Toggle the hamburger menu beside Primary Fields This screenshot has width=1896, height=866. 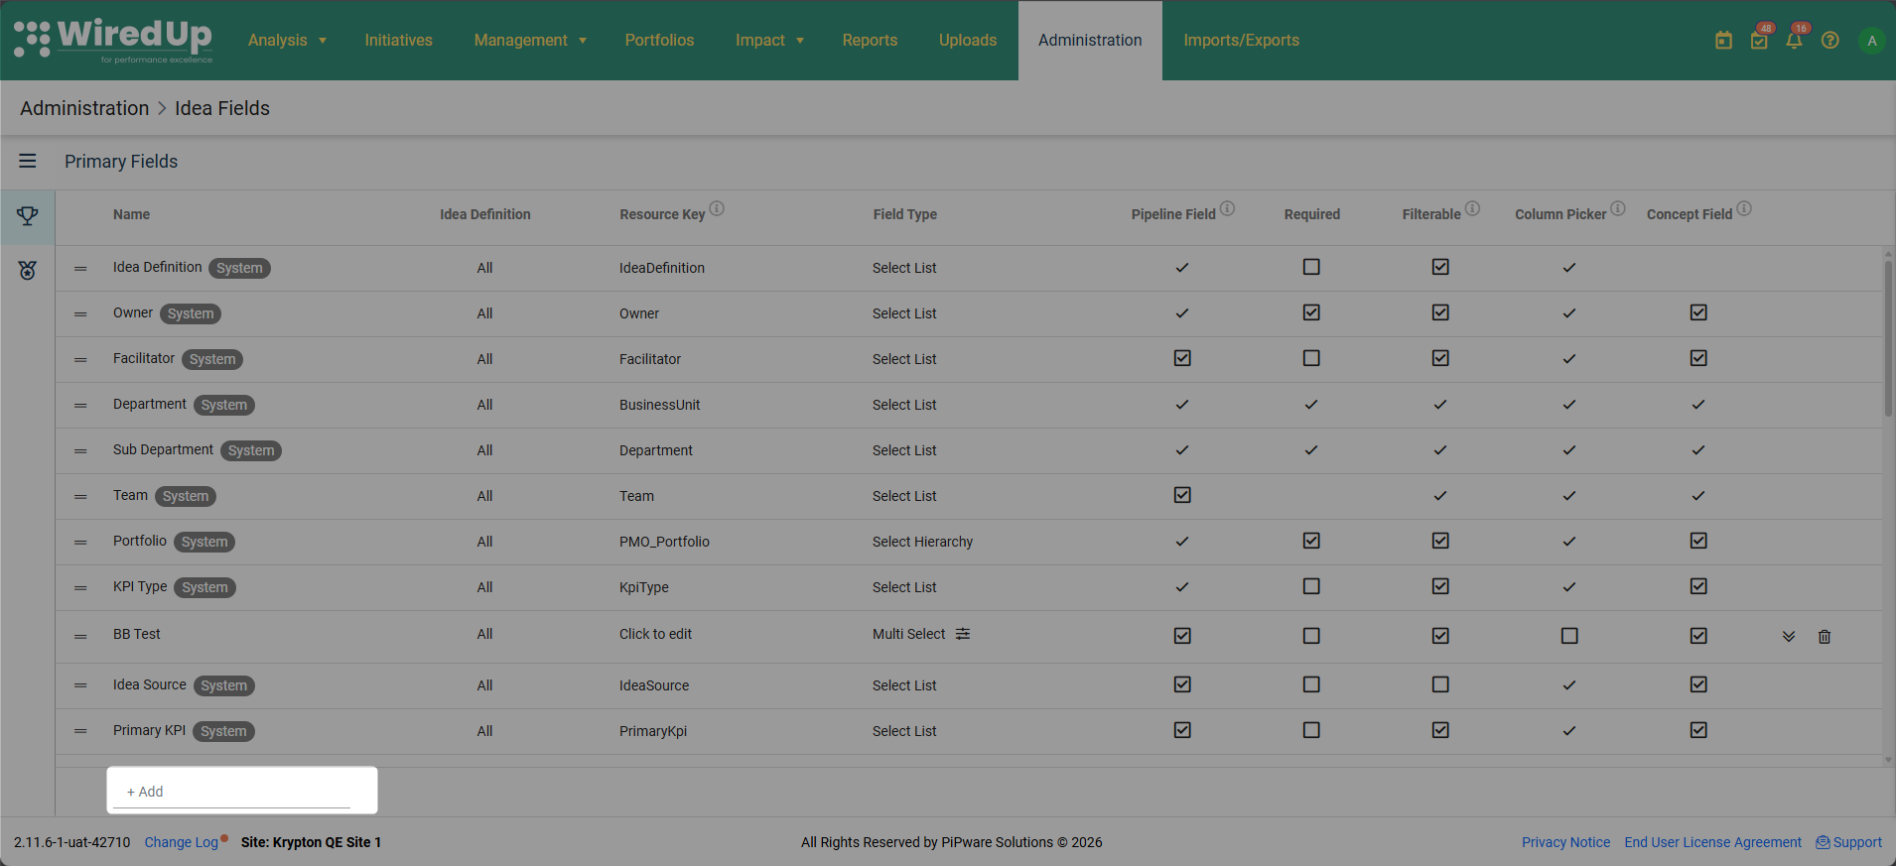pyautogui.click(x=28, y=161)
